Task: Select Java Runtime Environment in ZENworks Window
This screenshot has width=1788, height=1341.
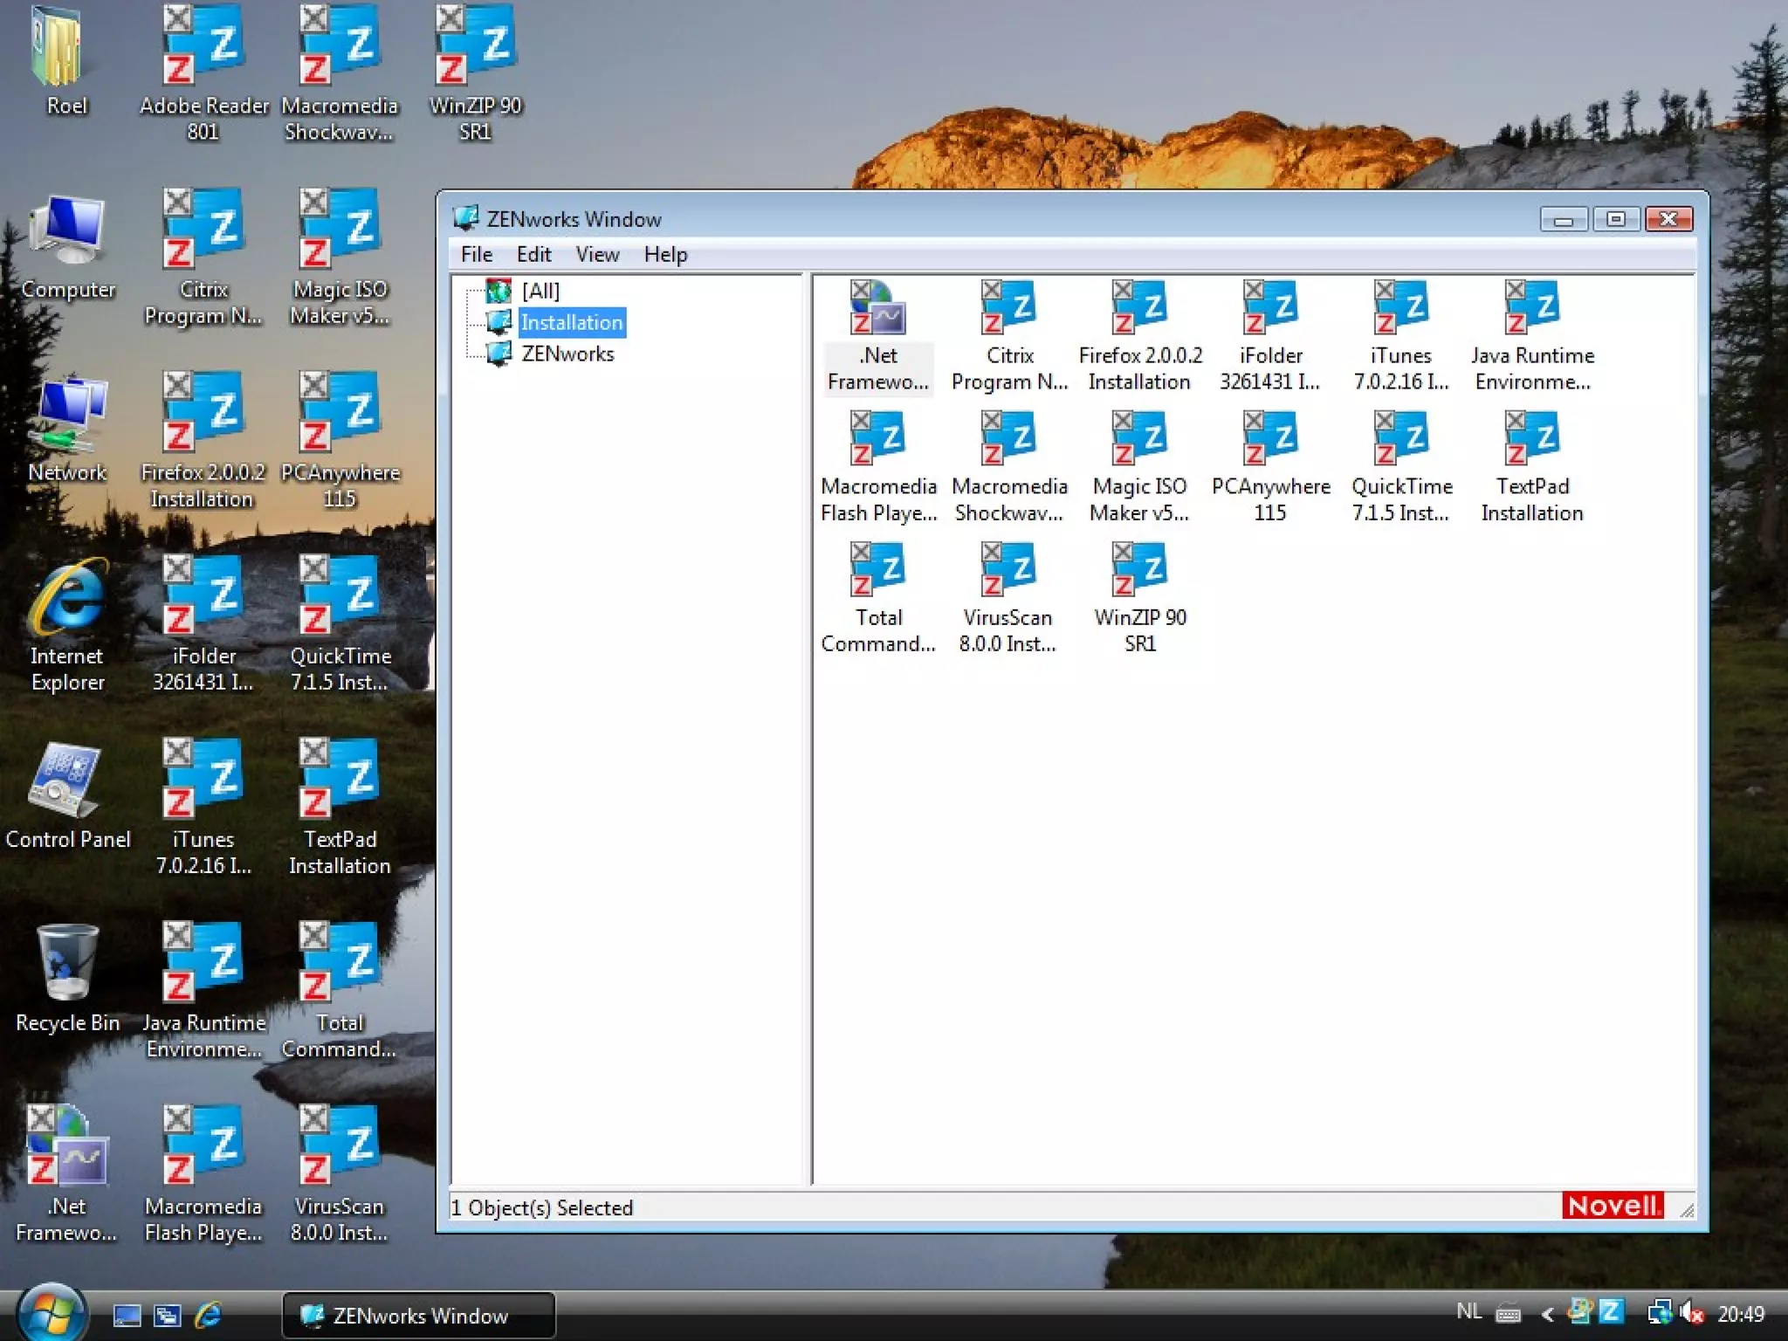Action: (1532, 337)
